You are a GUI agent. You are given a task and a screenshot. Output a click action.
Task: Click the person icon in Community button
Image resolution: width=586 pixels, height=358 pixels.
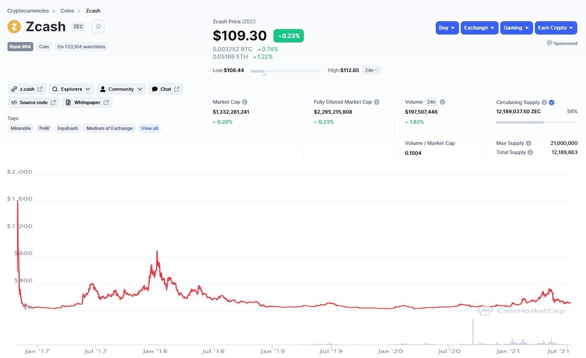pyautogui.click(x=103, y=89)
